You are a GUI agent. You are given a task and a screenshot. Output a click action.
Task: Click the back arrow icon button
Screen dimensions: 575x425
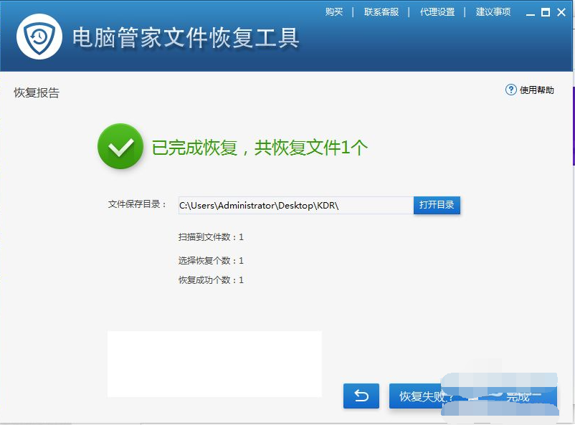click(x=361, y=396)
